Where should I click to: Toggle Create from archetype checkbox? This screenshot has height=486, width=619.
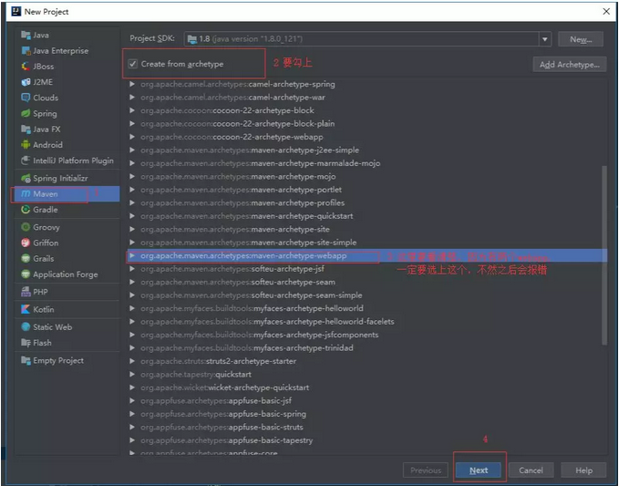pos(133,64)
